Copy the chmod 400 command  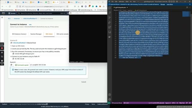pos(13,54)
